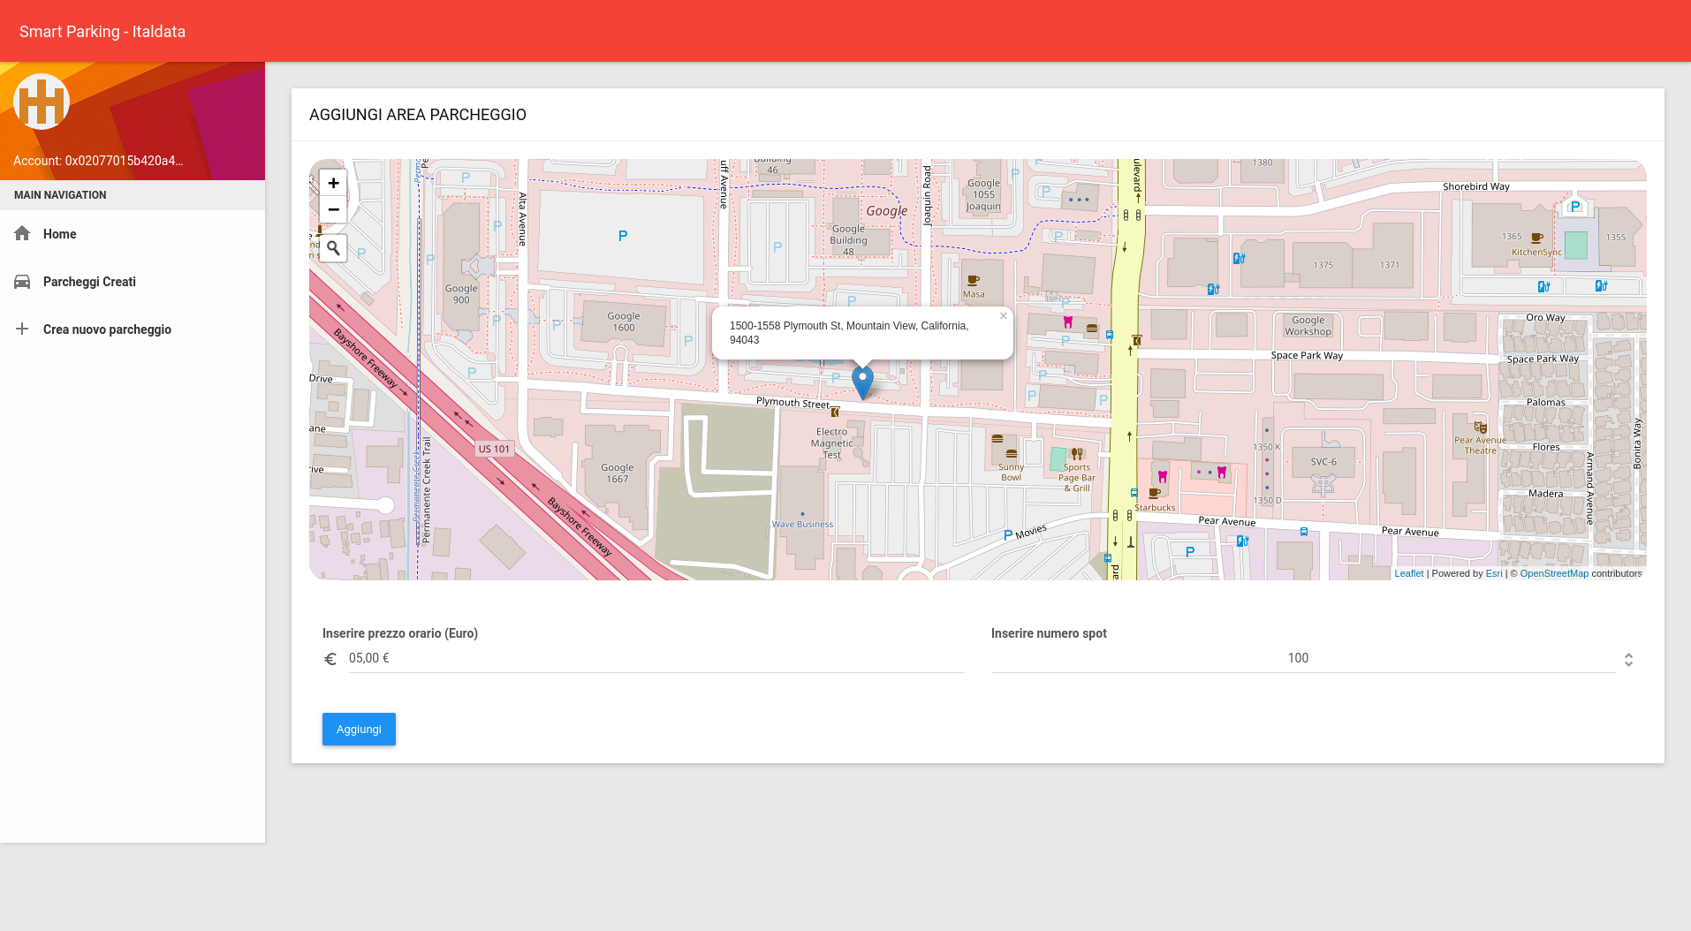The image size is (1691, 931).
Task: Click the car icon for Parcheggi Creati
Action: 22,281
